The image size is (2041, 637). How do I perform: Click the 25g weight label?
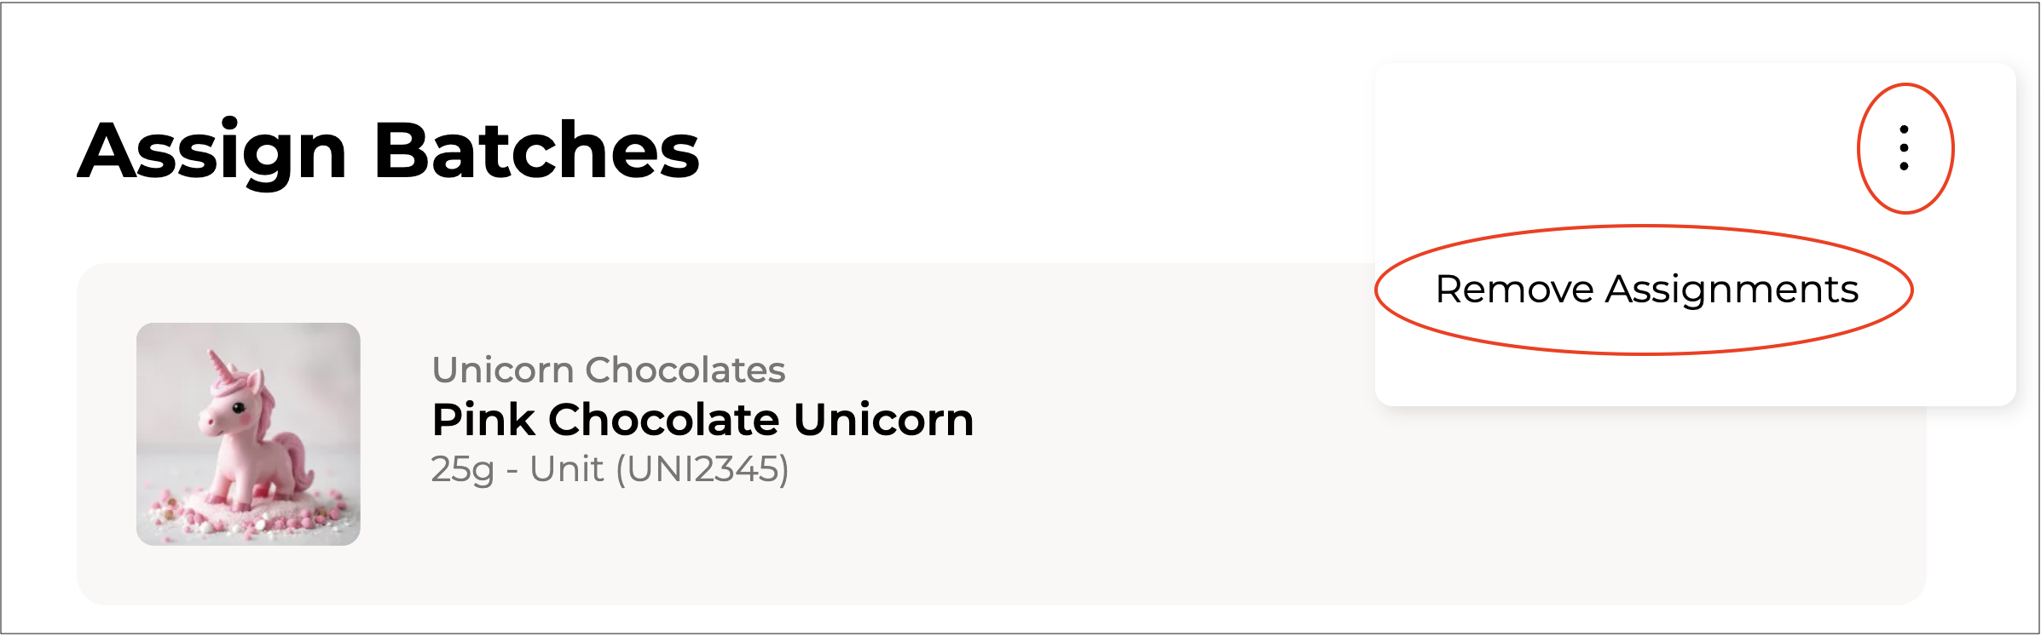462,469
